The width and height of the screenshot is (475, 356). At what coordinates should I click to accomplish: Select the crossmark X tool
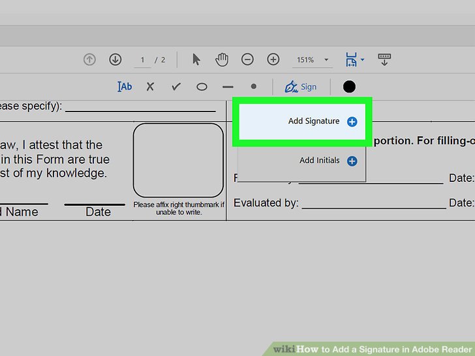(150, 87)
